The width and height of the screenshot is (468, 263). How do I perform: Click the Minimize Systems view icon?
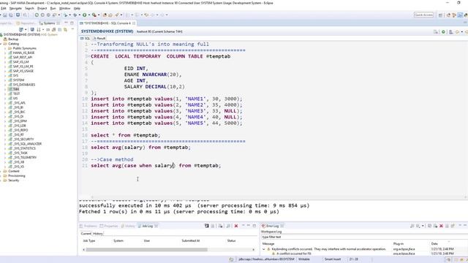[67, 23]
